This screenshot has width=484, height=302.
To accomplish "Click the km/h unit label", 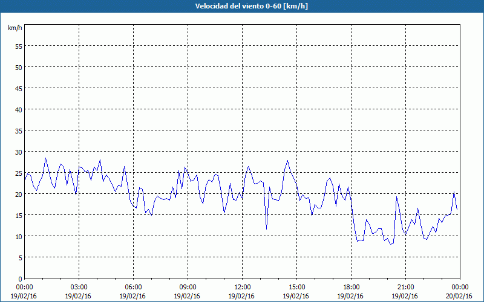I will click(x=15, y=28).
